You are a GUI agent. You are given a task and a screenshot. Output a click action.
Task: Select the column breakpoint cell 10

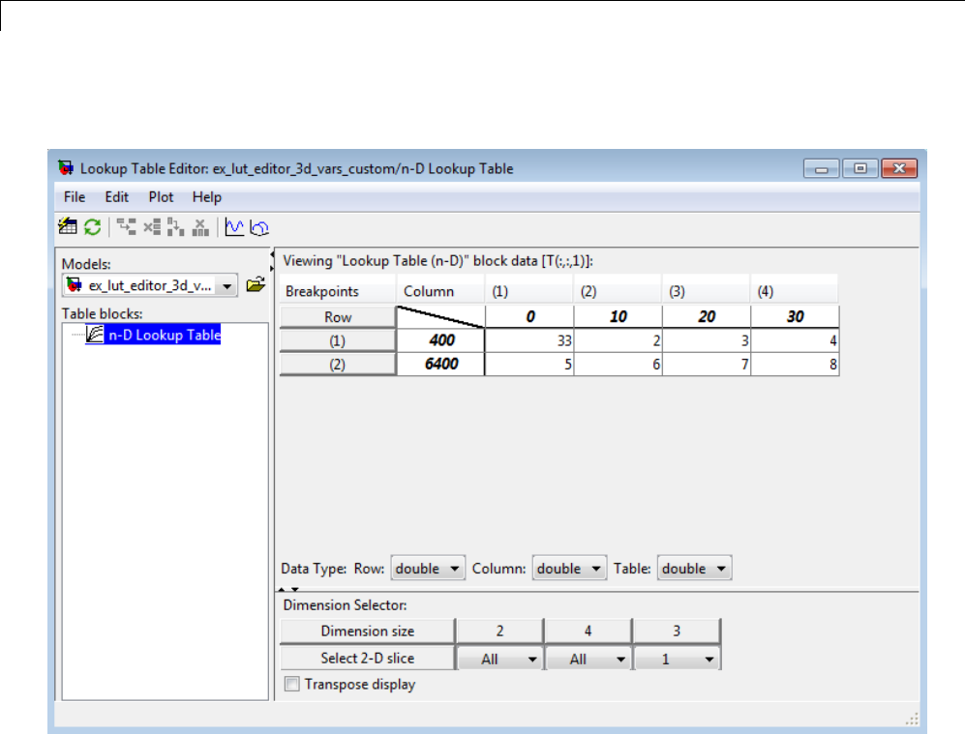618,316
